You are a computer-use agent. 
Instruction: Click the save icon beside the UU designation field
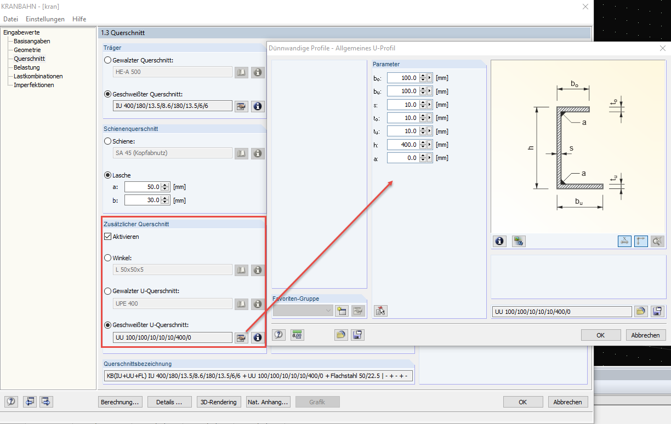pos(657,311)
